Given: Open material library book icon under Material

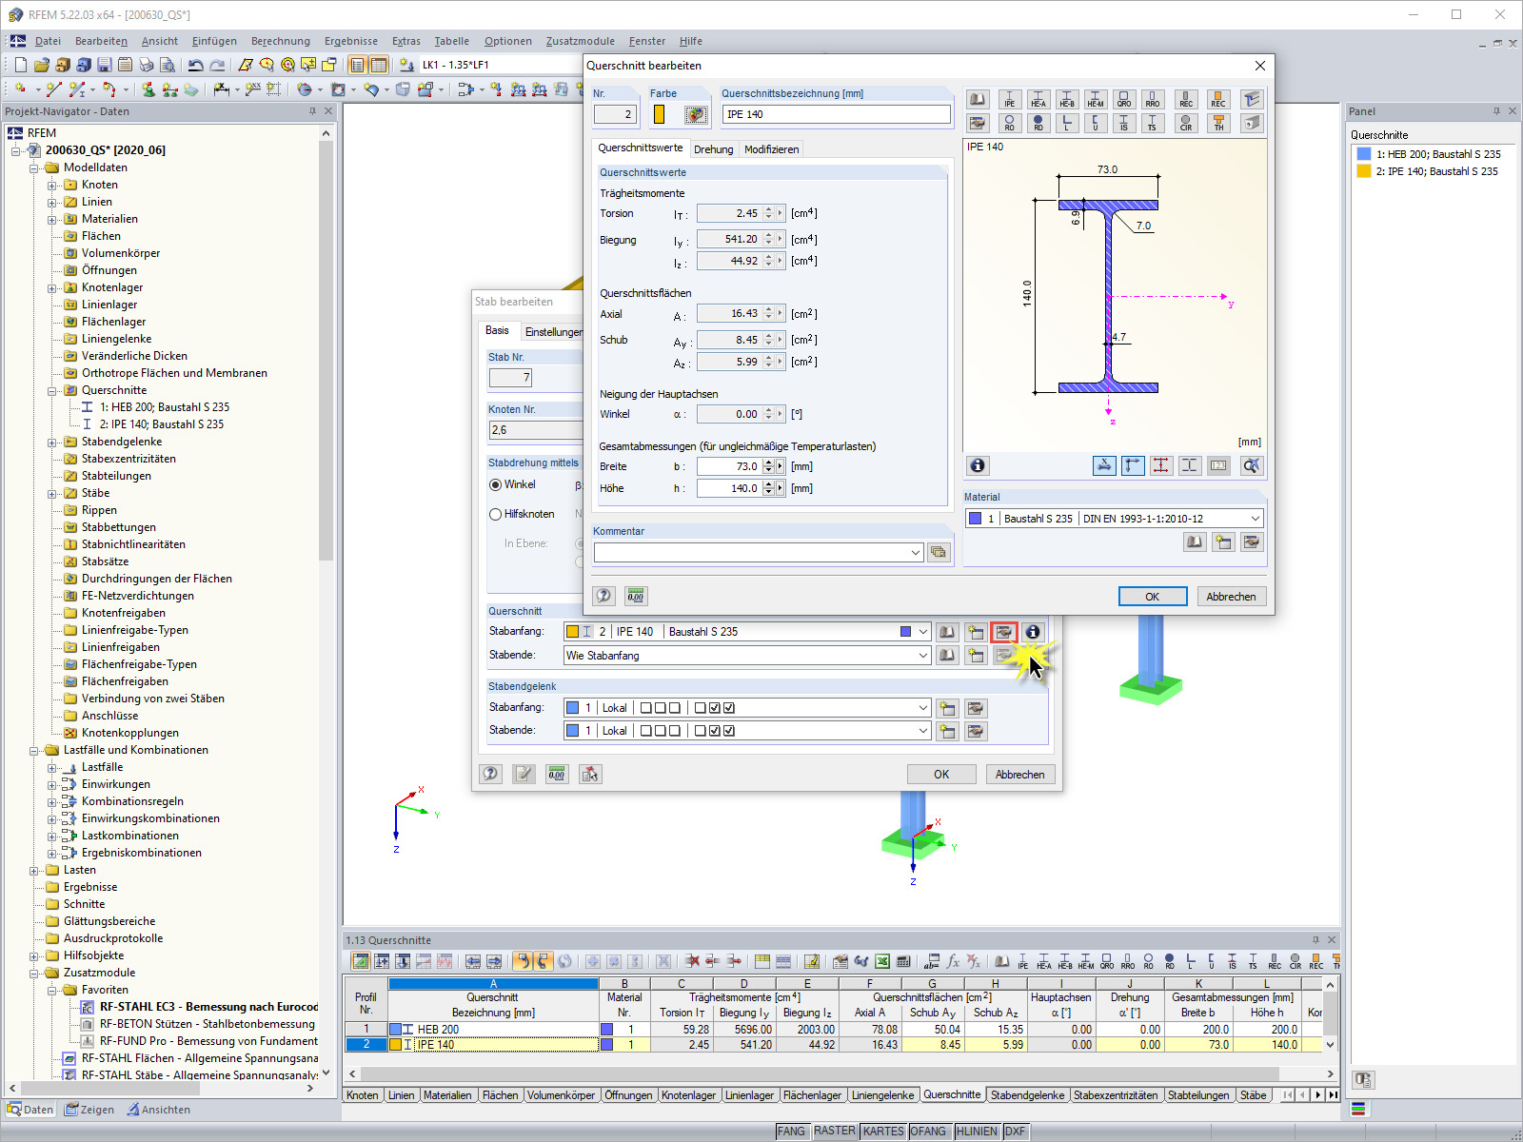Looking at the screenshot, I should [1195, 541].
